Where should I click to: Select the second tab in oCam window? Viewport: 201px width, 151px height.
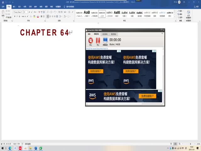(96, 34)
